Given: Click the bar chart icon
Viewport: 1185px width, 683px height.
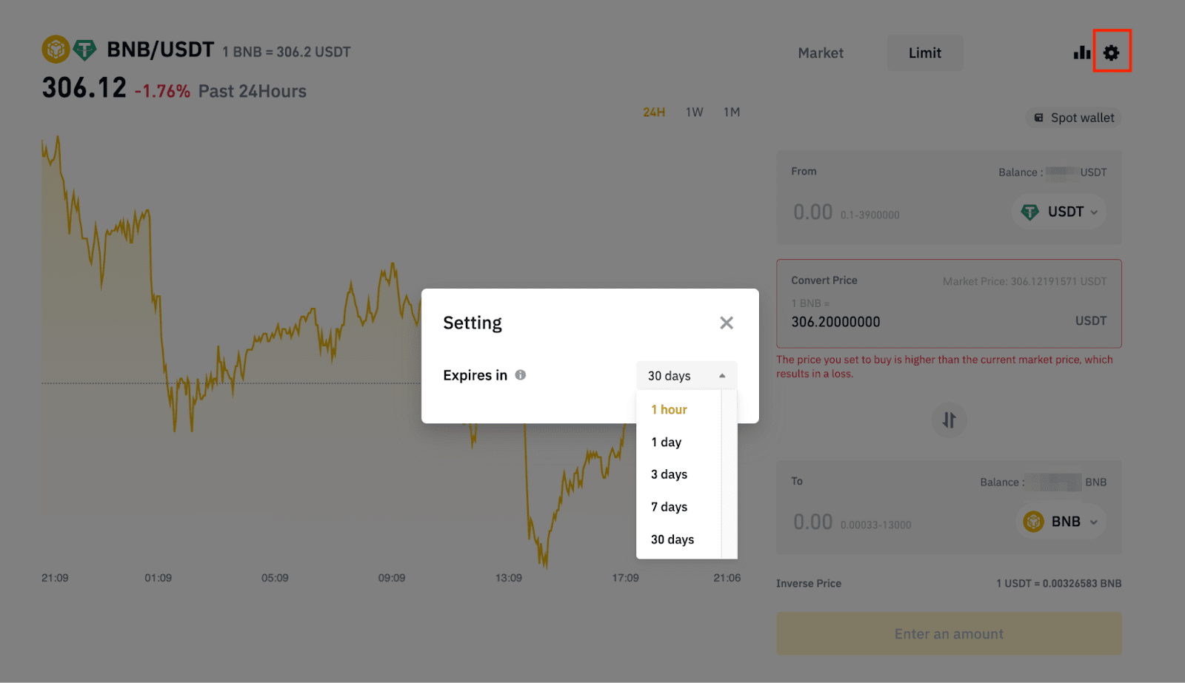Looking at the screenshot, I should 1081,53.
